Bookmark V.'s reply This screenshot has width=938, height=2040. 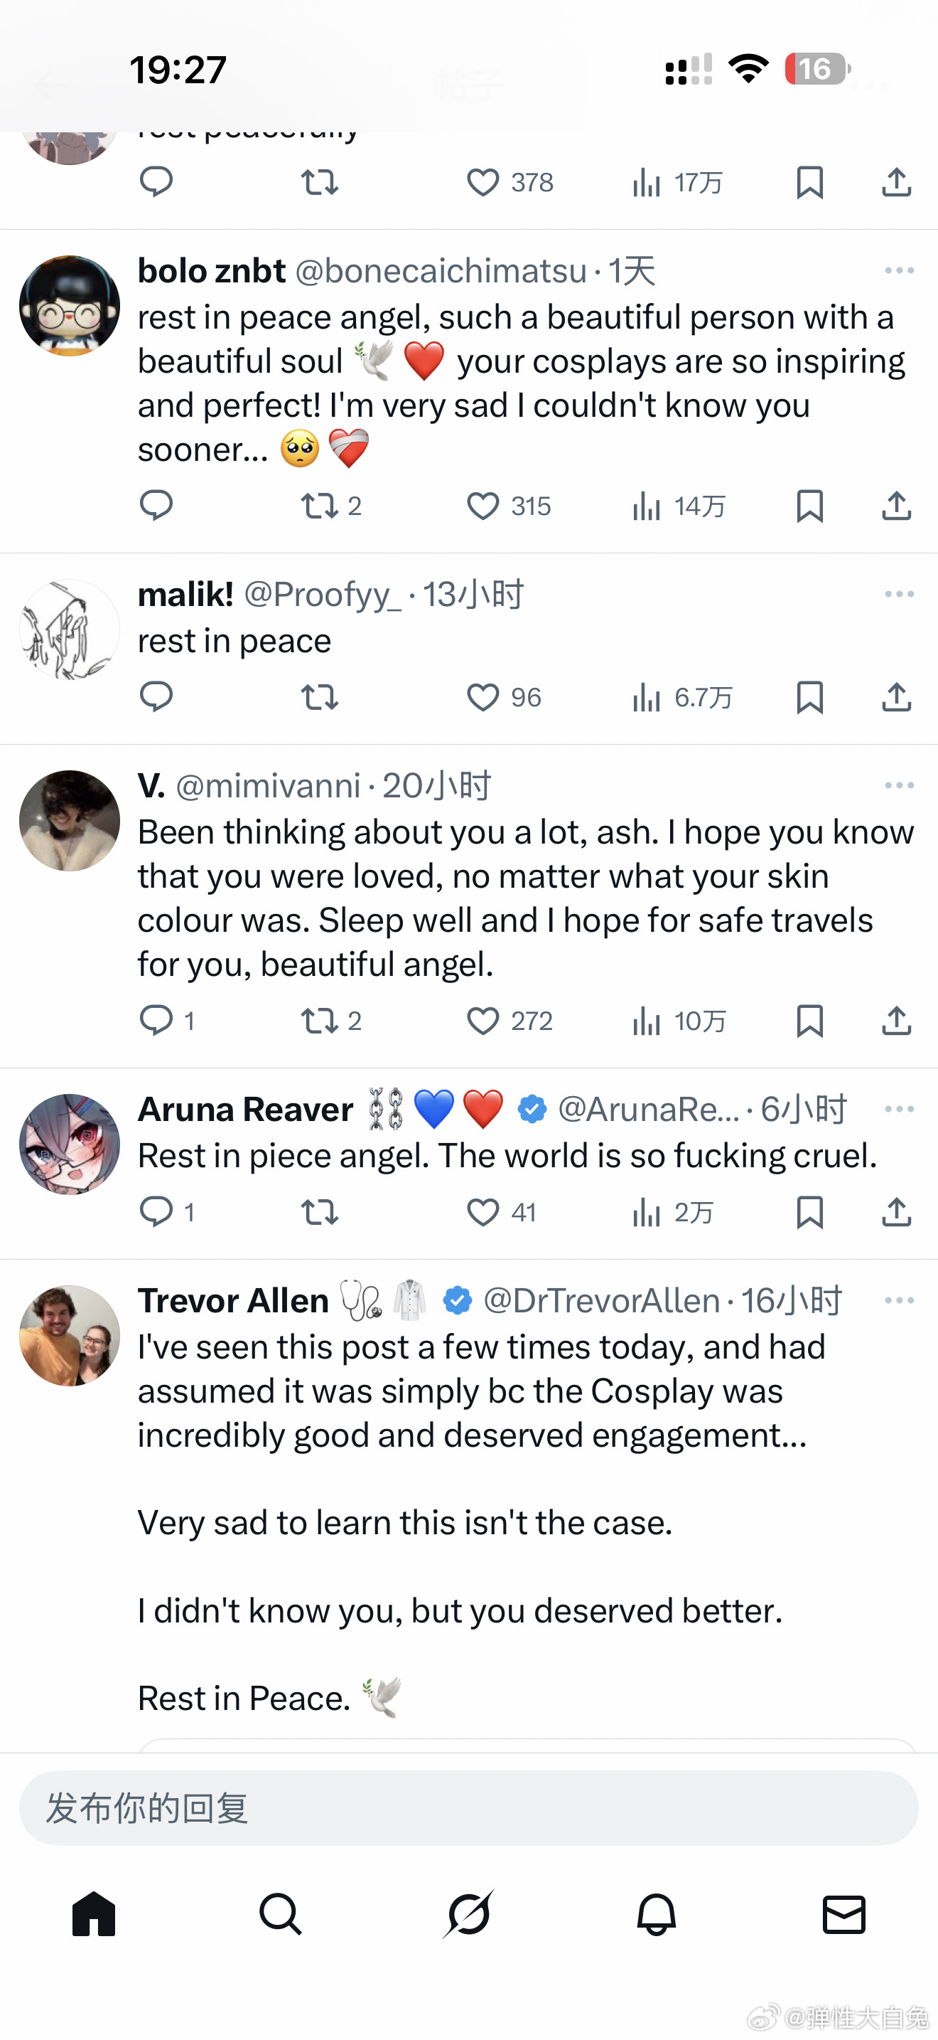coord(809,1021)
